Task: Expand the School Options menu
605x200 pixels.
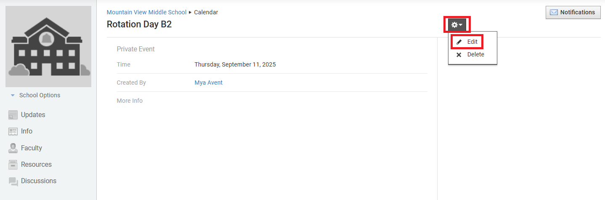Action: 40,96
